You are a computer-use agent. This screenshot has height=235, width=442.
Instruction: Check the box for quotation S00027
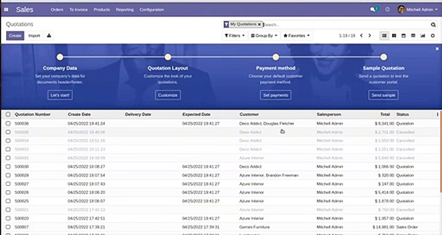pos(8,184)
